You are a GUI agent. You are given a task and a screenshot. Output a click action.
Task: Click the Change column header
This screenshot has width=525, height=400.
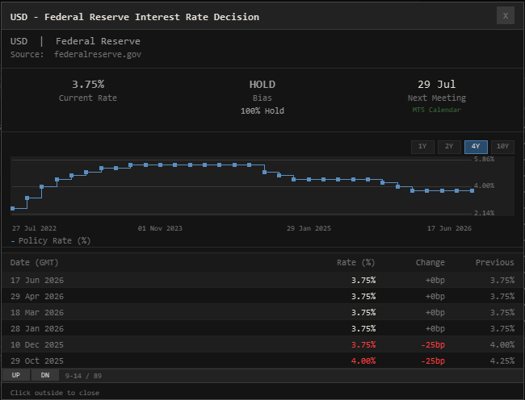click(x=430, y=262)
